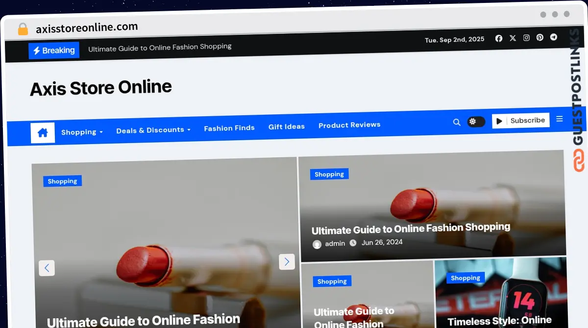Click the Shopping tag on lower-middle card
The width and height of the screenshot is (588, 328).
[x=332, y=281]
